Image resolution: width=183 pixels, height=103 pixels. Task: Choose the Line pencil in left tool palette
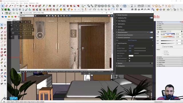click(x=2, y=32)
